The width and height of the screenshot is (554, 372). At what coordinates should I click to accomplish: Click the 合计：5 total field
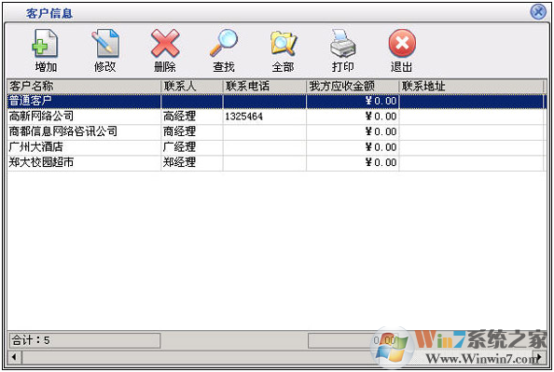click(85, 340)
